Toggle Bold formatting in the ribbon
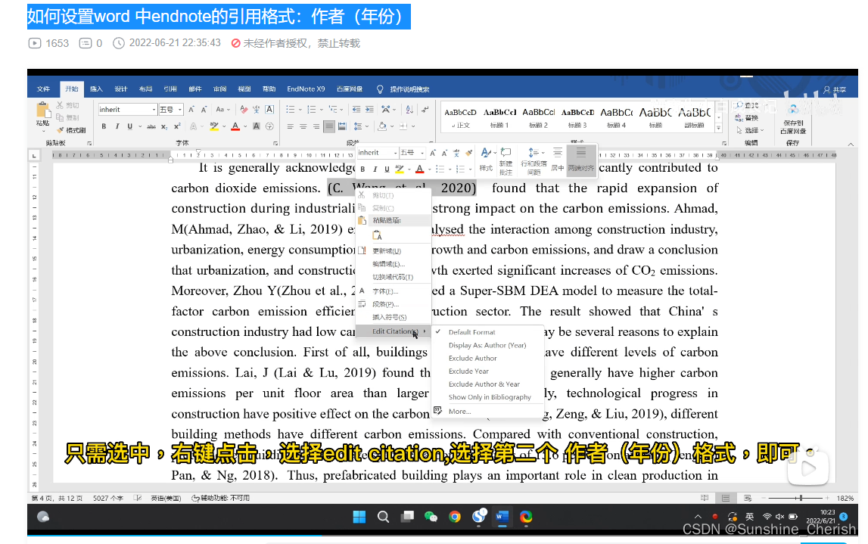 coord(104,126)
